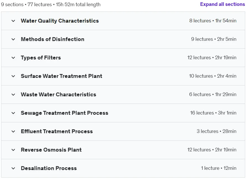Click the arrow icon beside Reverse Osmosis Plant
The height and width of the screenshot is (179, 246).
coord(13,150)
